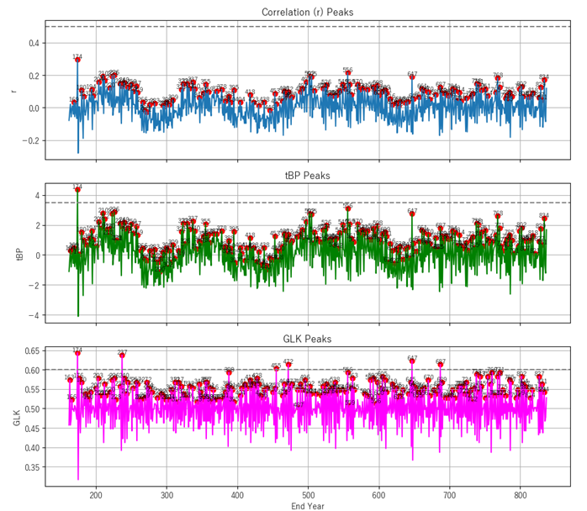Select the 174 peak marker in Correlation plot

coord(77,60)
